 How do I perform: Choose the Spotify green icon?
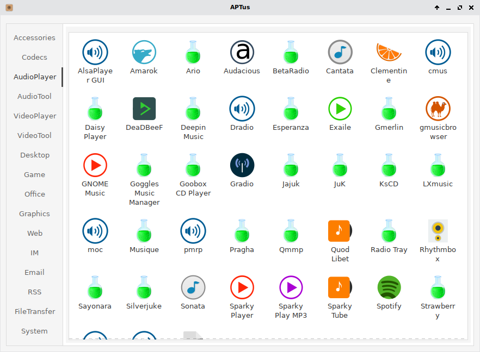click(x=389, y=287)
